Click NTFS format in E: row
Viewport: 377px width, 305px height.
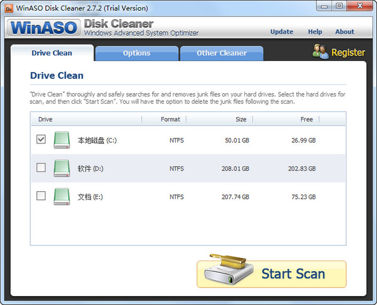(177, 197)
